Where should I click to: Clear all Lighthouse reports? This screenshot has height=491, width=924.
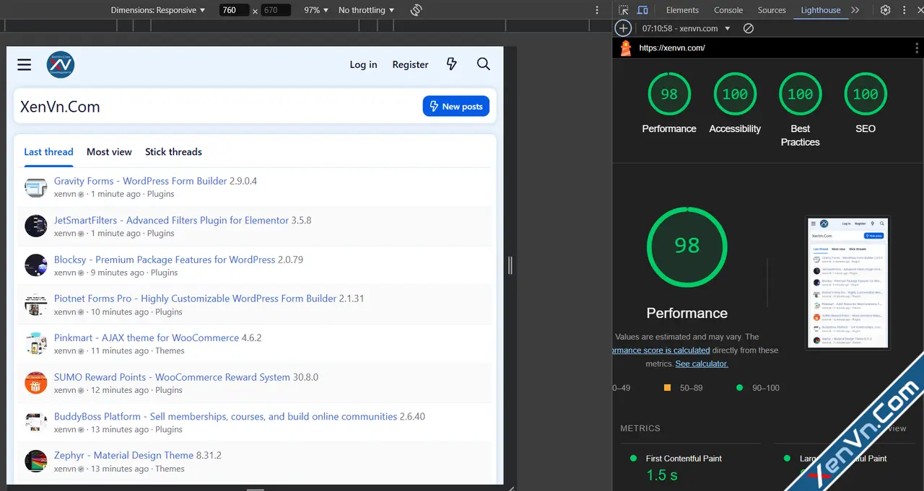tap(749, 28)
